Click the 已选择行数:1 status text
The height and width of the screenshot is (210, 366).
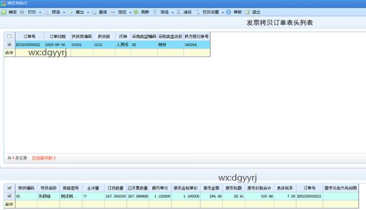(44, 158)
